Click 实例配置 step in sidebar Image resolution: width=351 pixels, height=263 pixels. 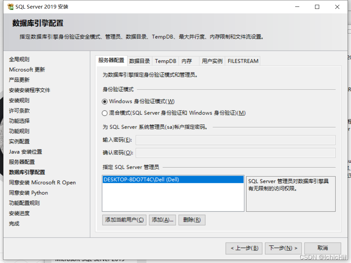pos(19,142)
